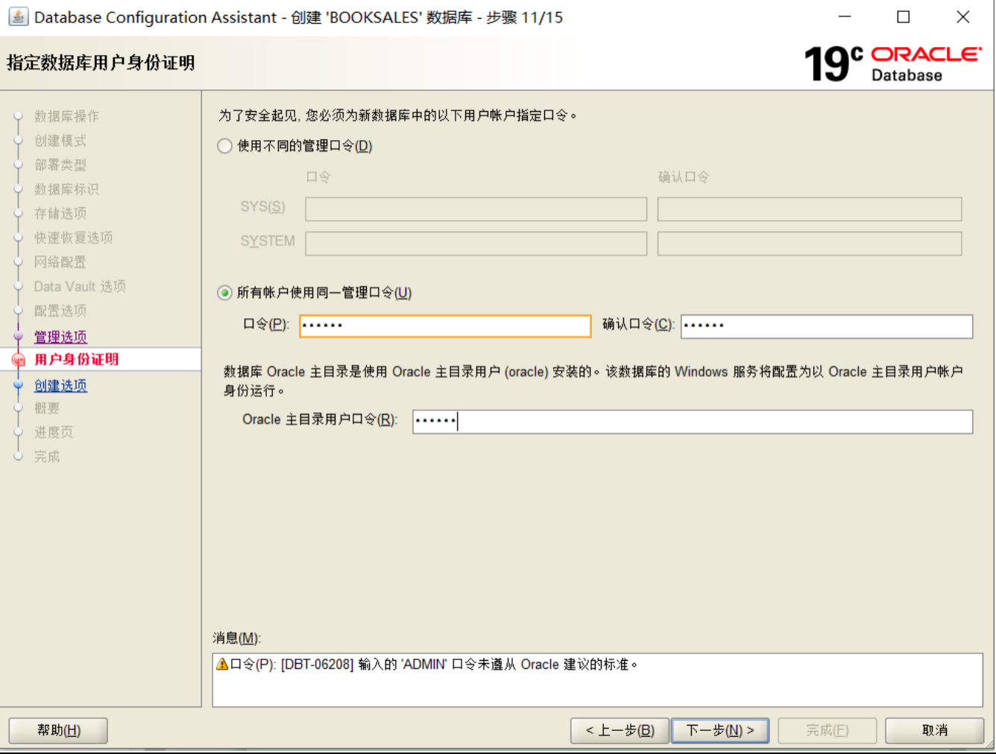Click the 确认口令(C) label
Screen dimensions: 996x754
click(638, 324)
